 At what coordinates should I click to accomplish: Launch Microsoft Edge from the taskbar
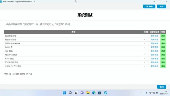pos(94,93)
